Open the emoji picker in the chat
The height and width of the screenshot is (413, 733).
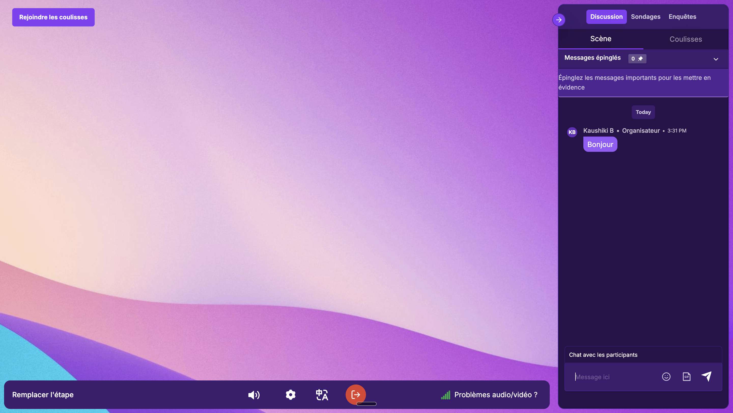pos(666,376)
